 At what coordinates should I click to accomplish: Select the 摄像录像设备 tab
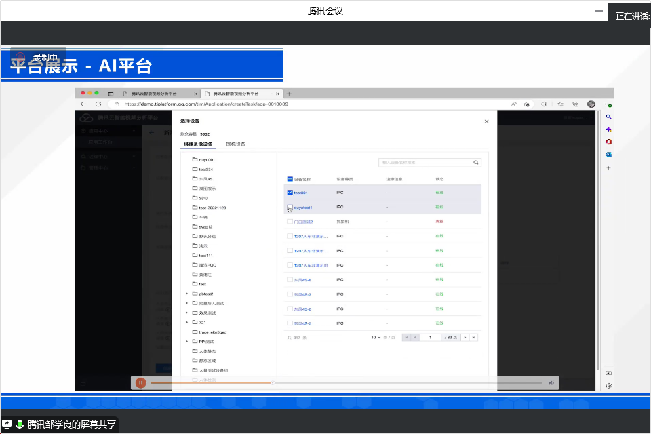pos(198,144)
